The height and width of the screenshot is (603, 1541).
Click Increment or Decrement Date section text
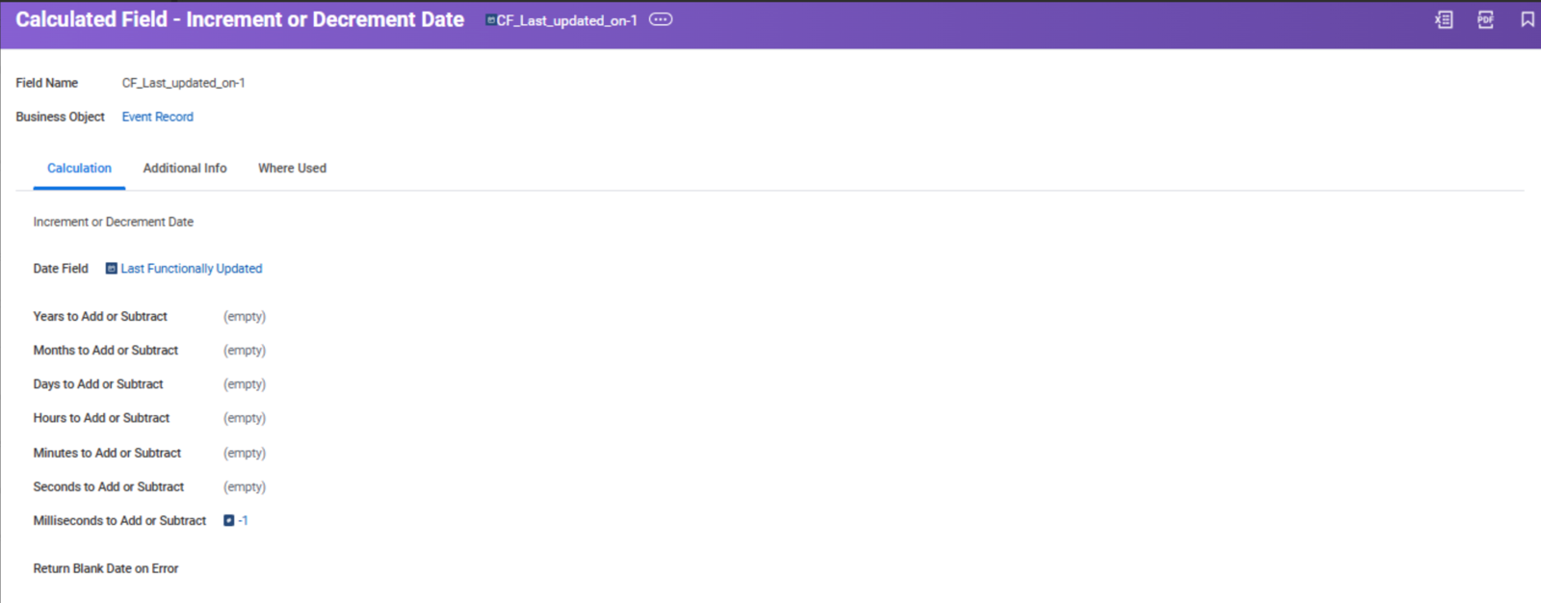114,222
